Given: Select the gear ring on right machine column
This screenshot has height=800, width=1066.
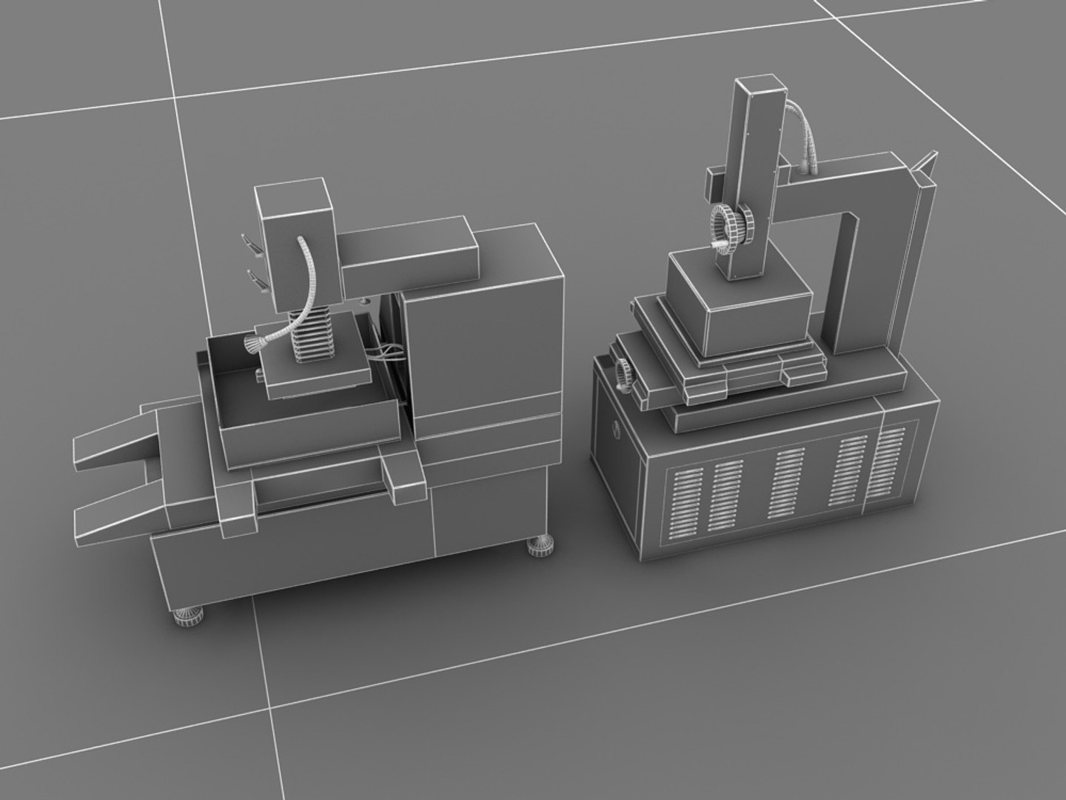Looking at the screenshot, I should coord(732,228).
